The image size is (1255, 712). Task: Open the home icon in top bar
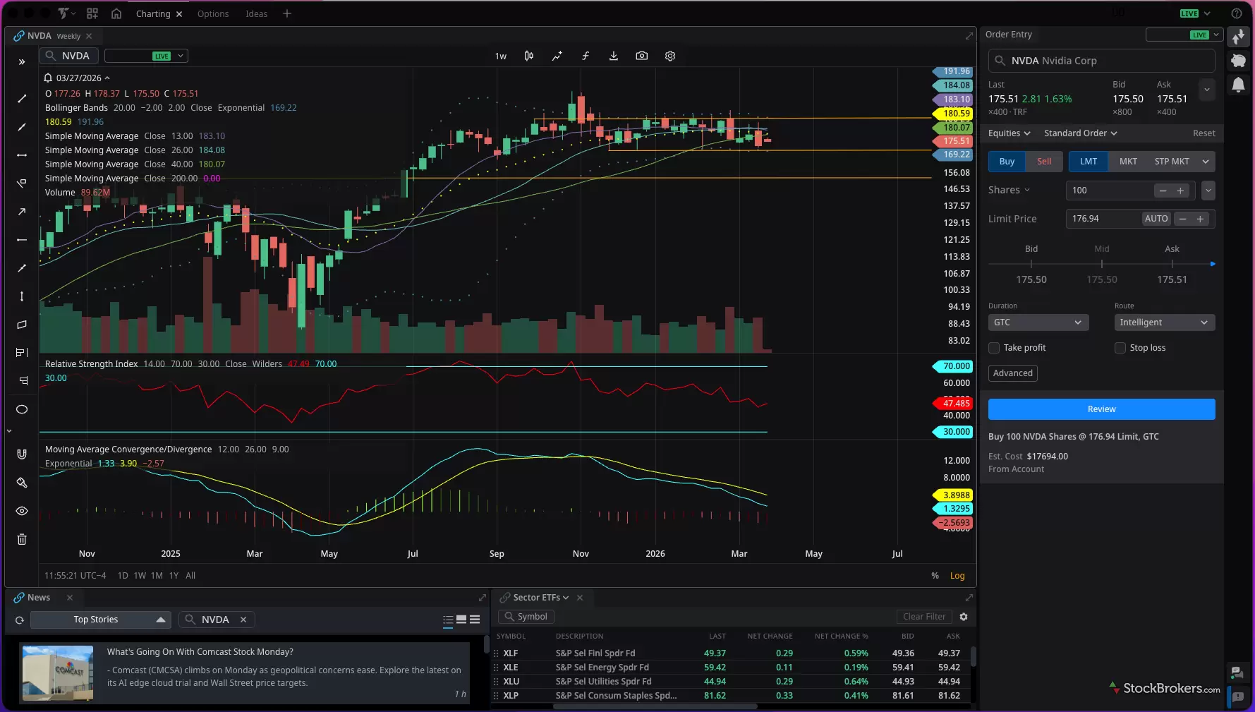[x=116, y=13]
